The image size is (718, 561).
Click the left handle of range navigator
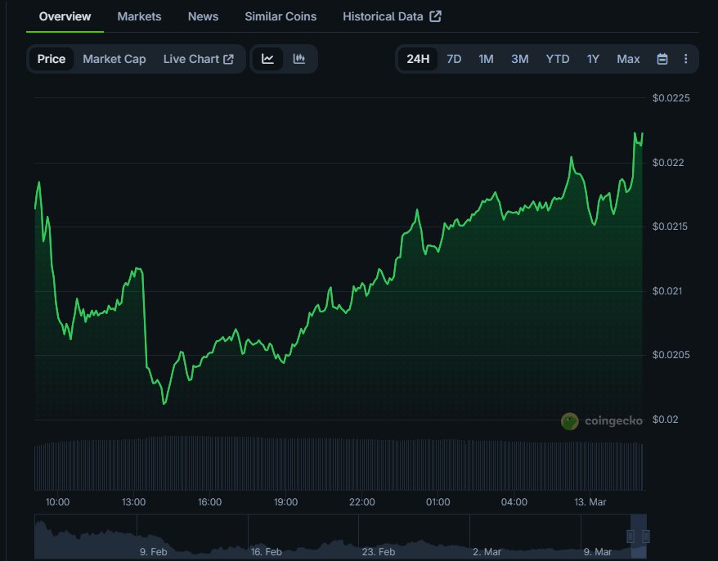630,536
